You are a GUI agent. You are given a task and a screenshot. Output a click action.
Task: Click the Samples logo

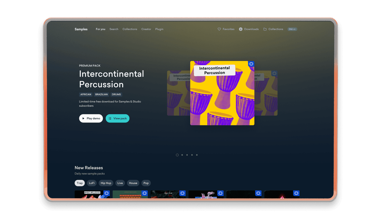pos(81,29)
